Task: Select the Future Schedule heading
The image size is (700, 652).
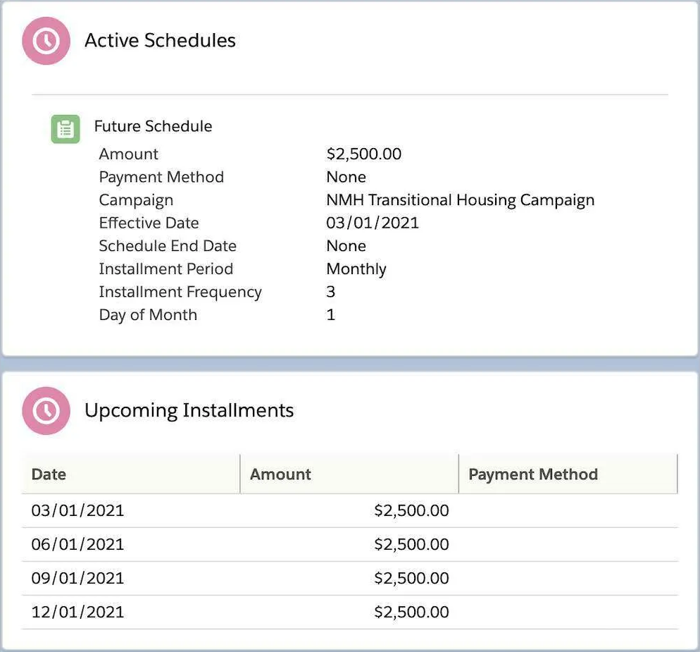Action: click(153, 126)
